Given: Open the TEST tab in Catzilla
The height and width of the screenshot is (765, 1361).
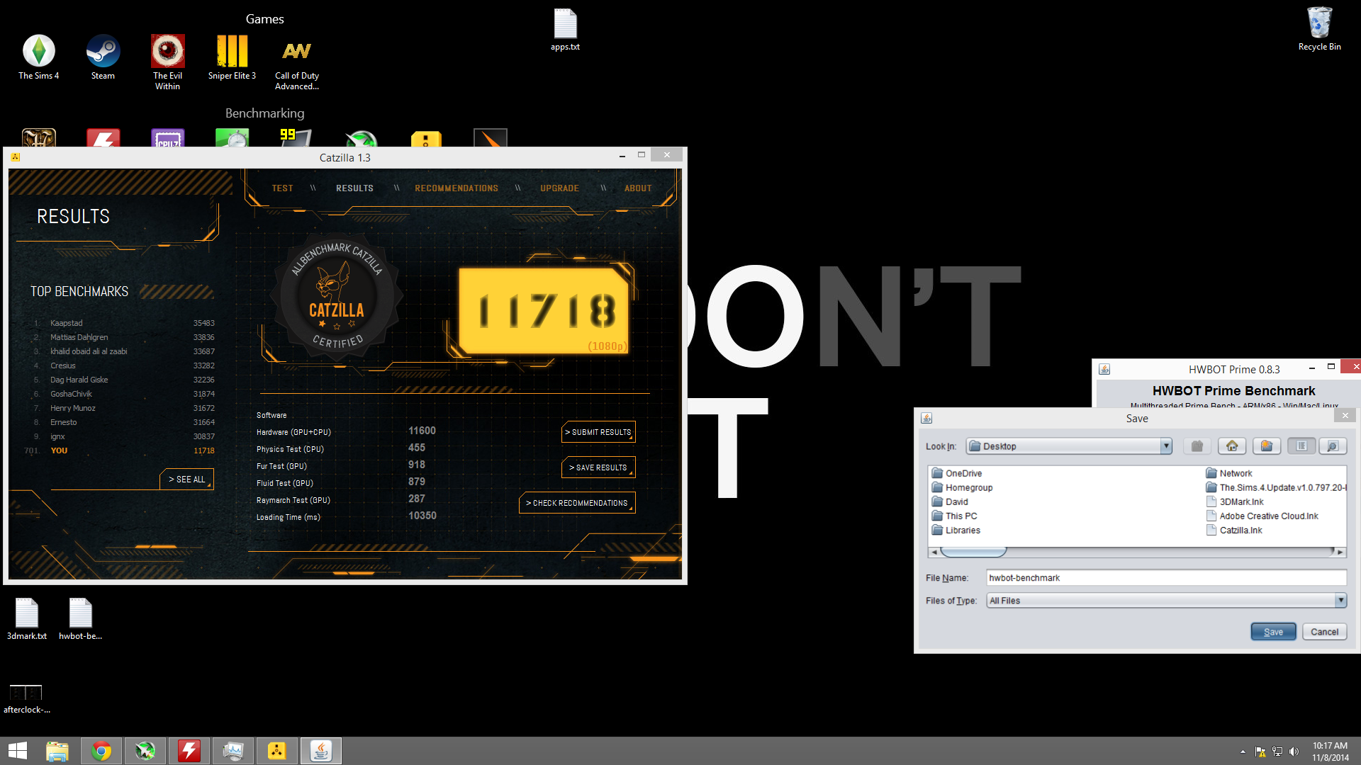Looking at the screenshot, I should (282, 188).
